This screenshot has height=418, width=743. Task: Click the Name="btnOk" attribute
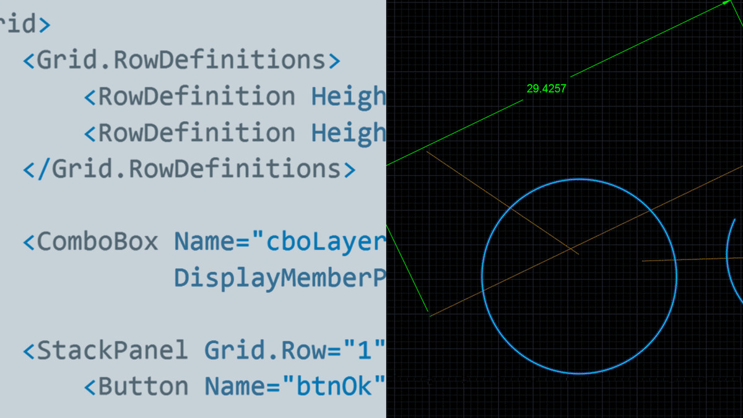point(295,386)
